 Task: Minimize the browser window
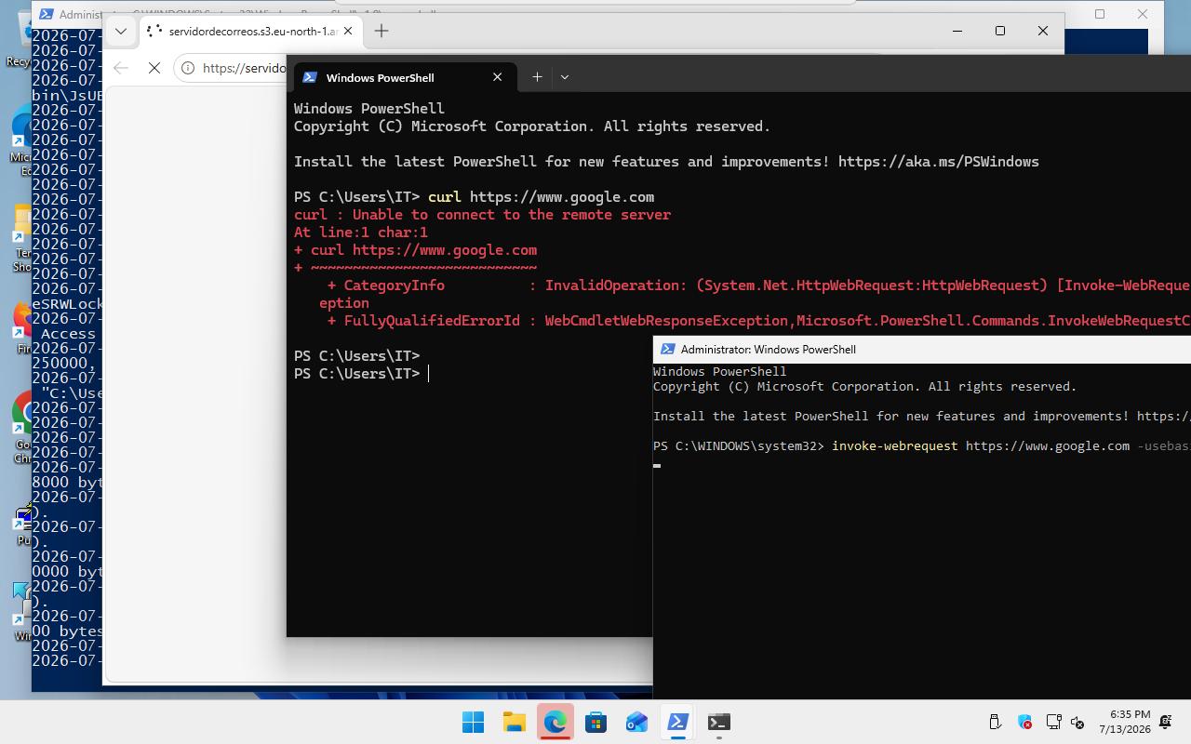[957, 31]
